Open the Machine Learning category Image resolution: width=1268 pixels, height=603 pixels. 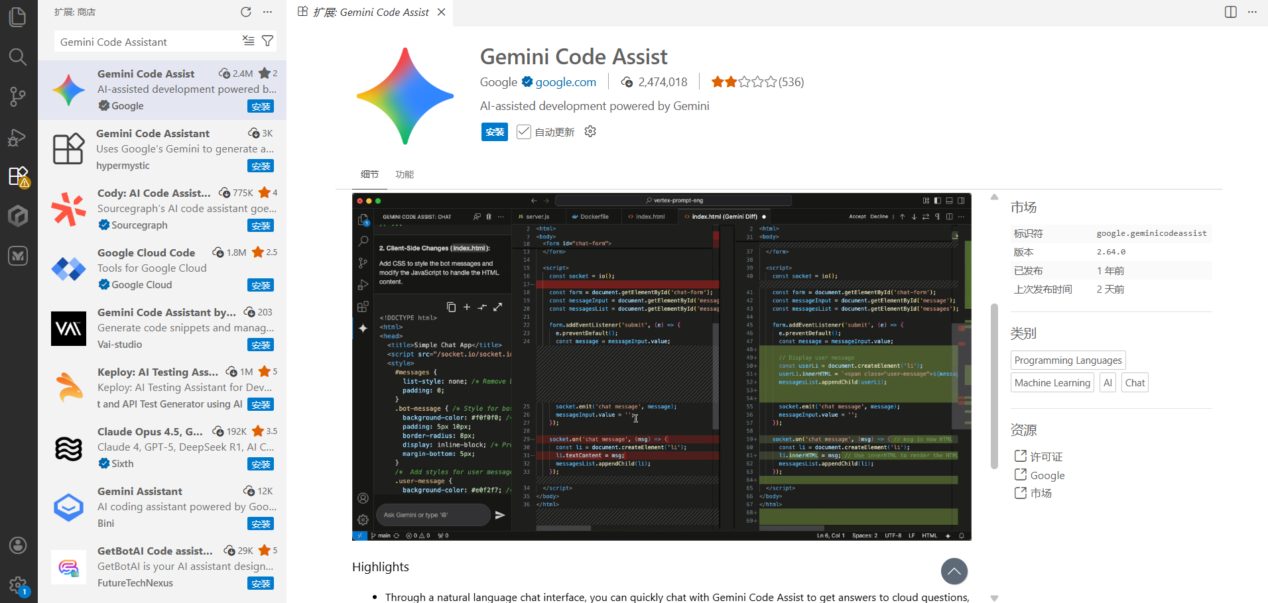1052,383
